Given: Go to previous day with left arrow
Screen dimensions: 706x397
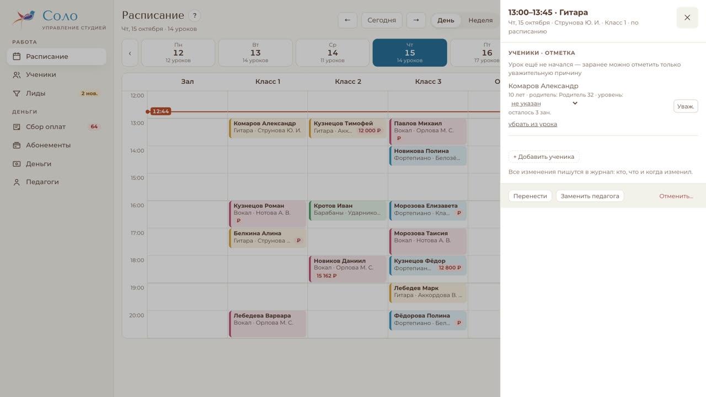Looking at the screenshot, I should click(347, 20).
